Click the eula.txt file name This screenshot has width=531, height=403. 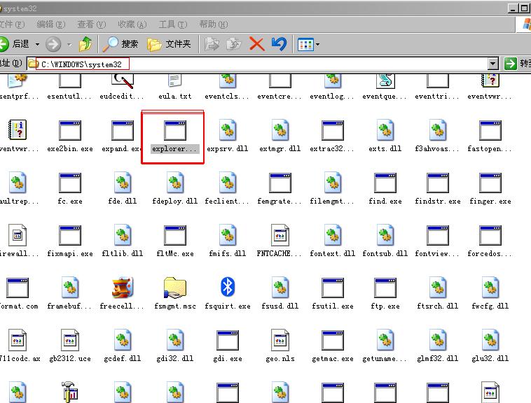coord(175,97)
